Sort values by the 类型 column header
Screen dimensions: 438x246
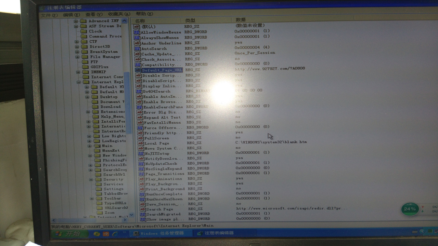tap(206, 20)
